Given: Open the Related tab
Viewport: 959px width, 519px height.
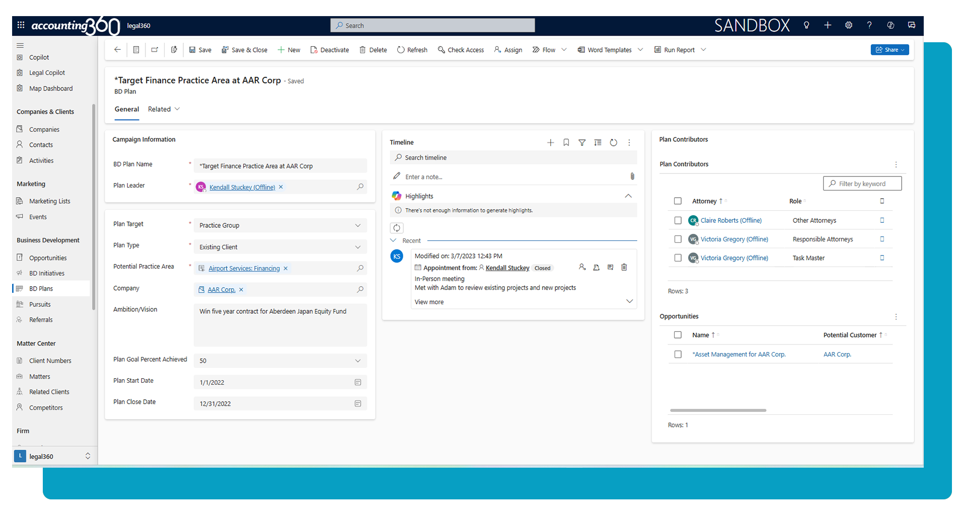Looking at the screenshot, I should [164, 109].
